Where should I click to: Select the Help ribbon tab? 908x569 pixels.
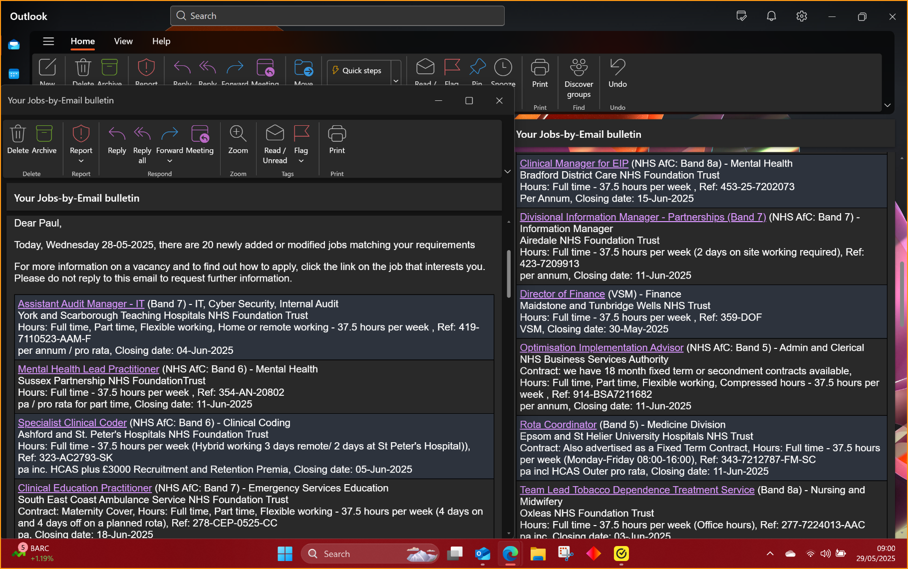161,41
